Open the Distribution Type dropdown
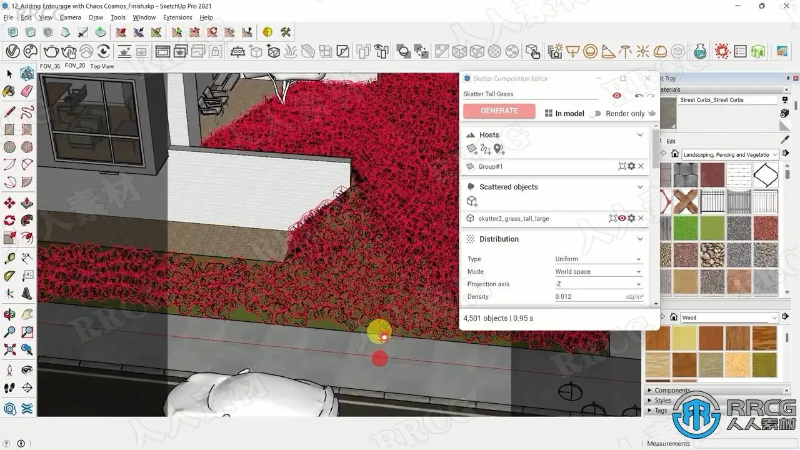Viewport: 800px width, 450px height. pyautogui.click(x=598, y=259)
